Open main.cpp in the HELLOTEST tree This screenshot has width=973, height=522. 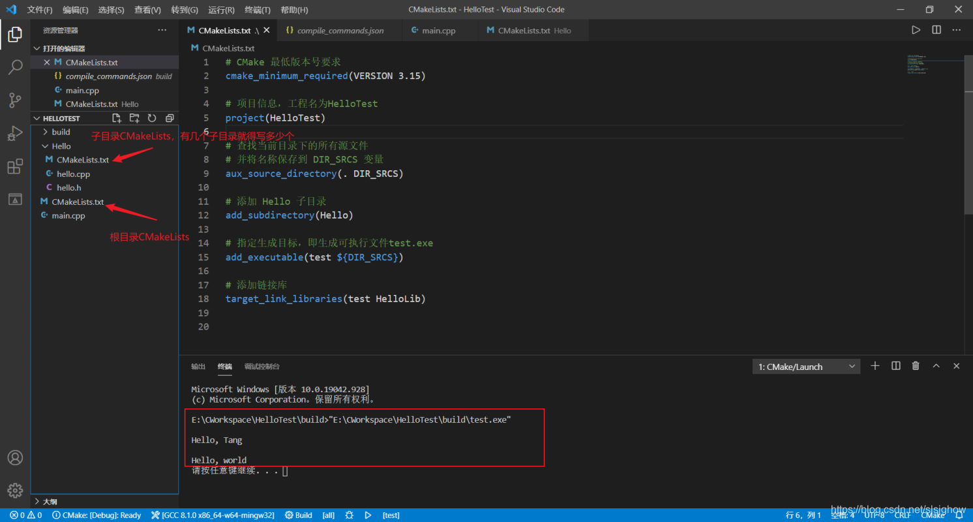(x=104, y=216)
